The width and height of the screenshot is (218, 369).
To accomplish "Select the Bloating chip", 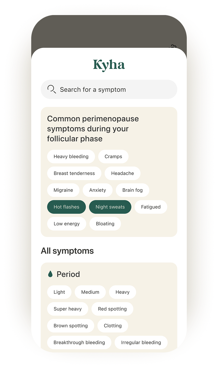I will click(x=105, y=224).
